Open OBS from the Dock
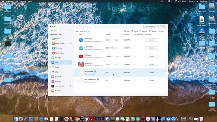Screen dimensions: 217x122 (x=82, y=119)
